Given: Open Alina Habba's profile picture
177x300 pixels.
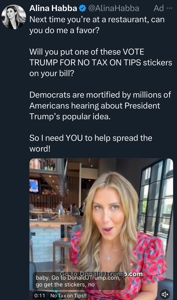Looking at the screenshot, I should coord(14,17).
